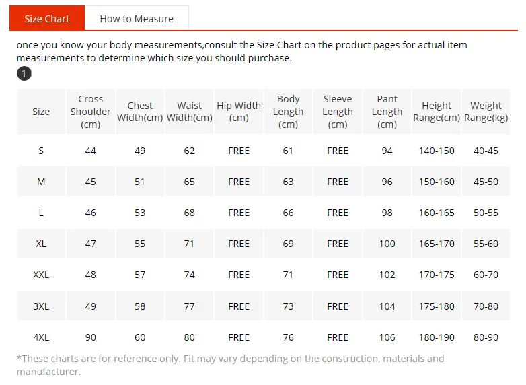
Task: Click height range 160-165 cell
Action: [437, 213]
